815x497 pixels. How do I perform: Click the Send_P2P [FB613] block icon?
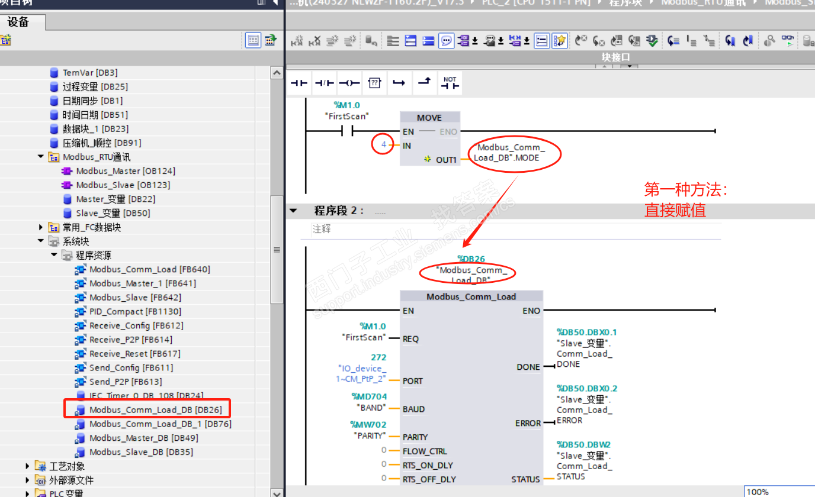click(81, 382)
